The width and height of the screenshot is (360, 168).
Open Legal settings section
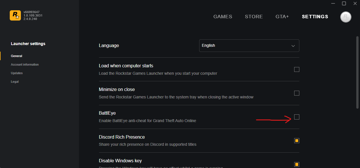click(x=15, y=82)
